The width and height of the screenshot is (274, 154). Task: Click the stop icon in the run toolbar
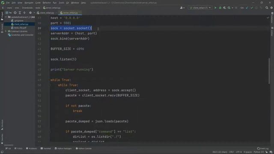pos(236,8)
